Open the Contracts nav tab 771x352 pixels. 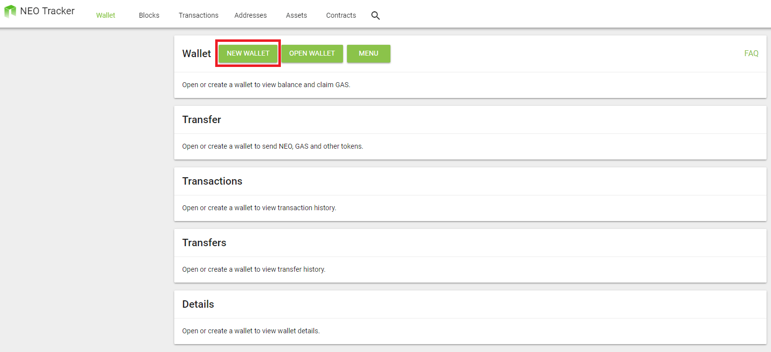(341, 15)
